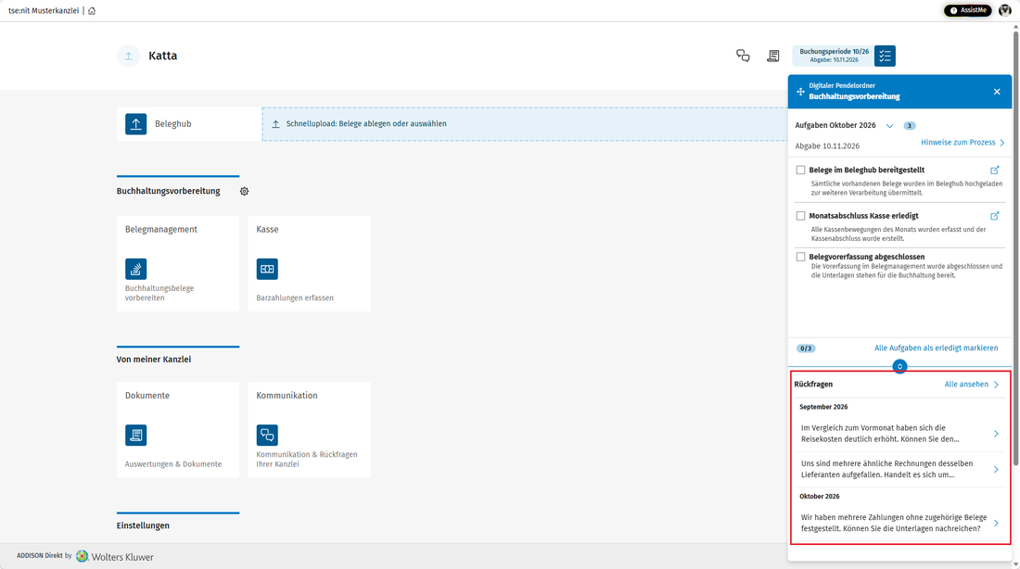This screenshot has width=1020, height=569.
Task: Click the Buchungsperiode 10/26 label
Action: pos(834,51)
